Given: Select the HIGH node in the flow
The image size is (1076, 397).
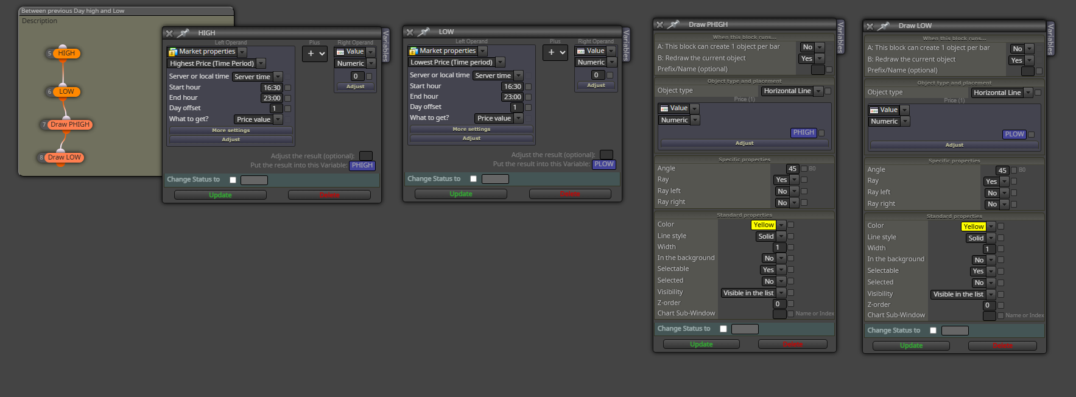Looking at the screenshot, I should coord(66,54).
